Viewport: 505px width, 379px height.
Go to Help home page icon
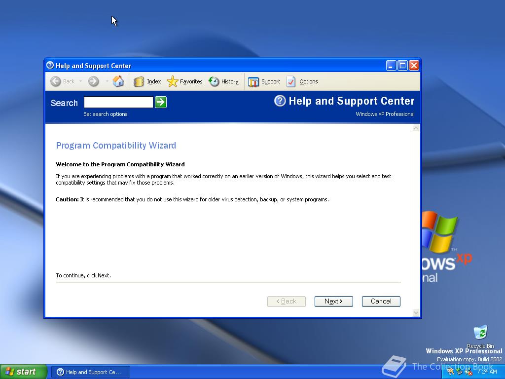click(x=118, y=81)
